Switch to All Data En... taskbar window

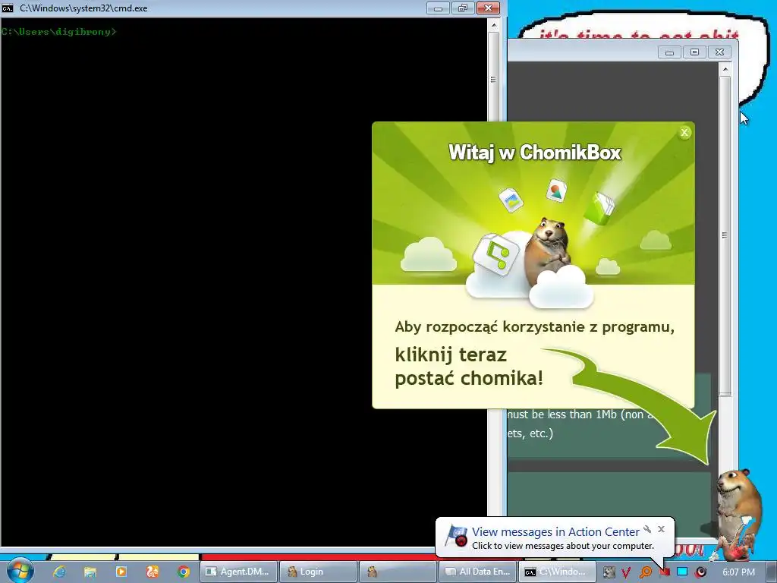pyautogui.click(x=478, y=572)
